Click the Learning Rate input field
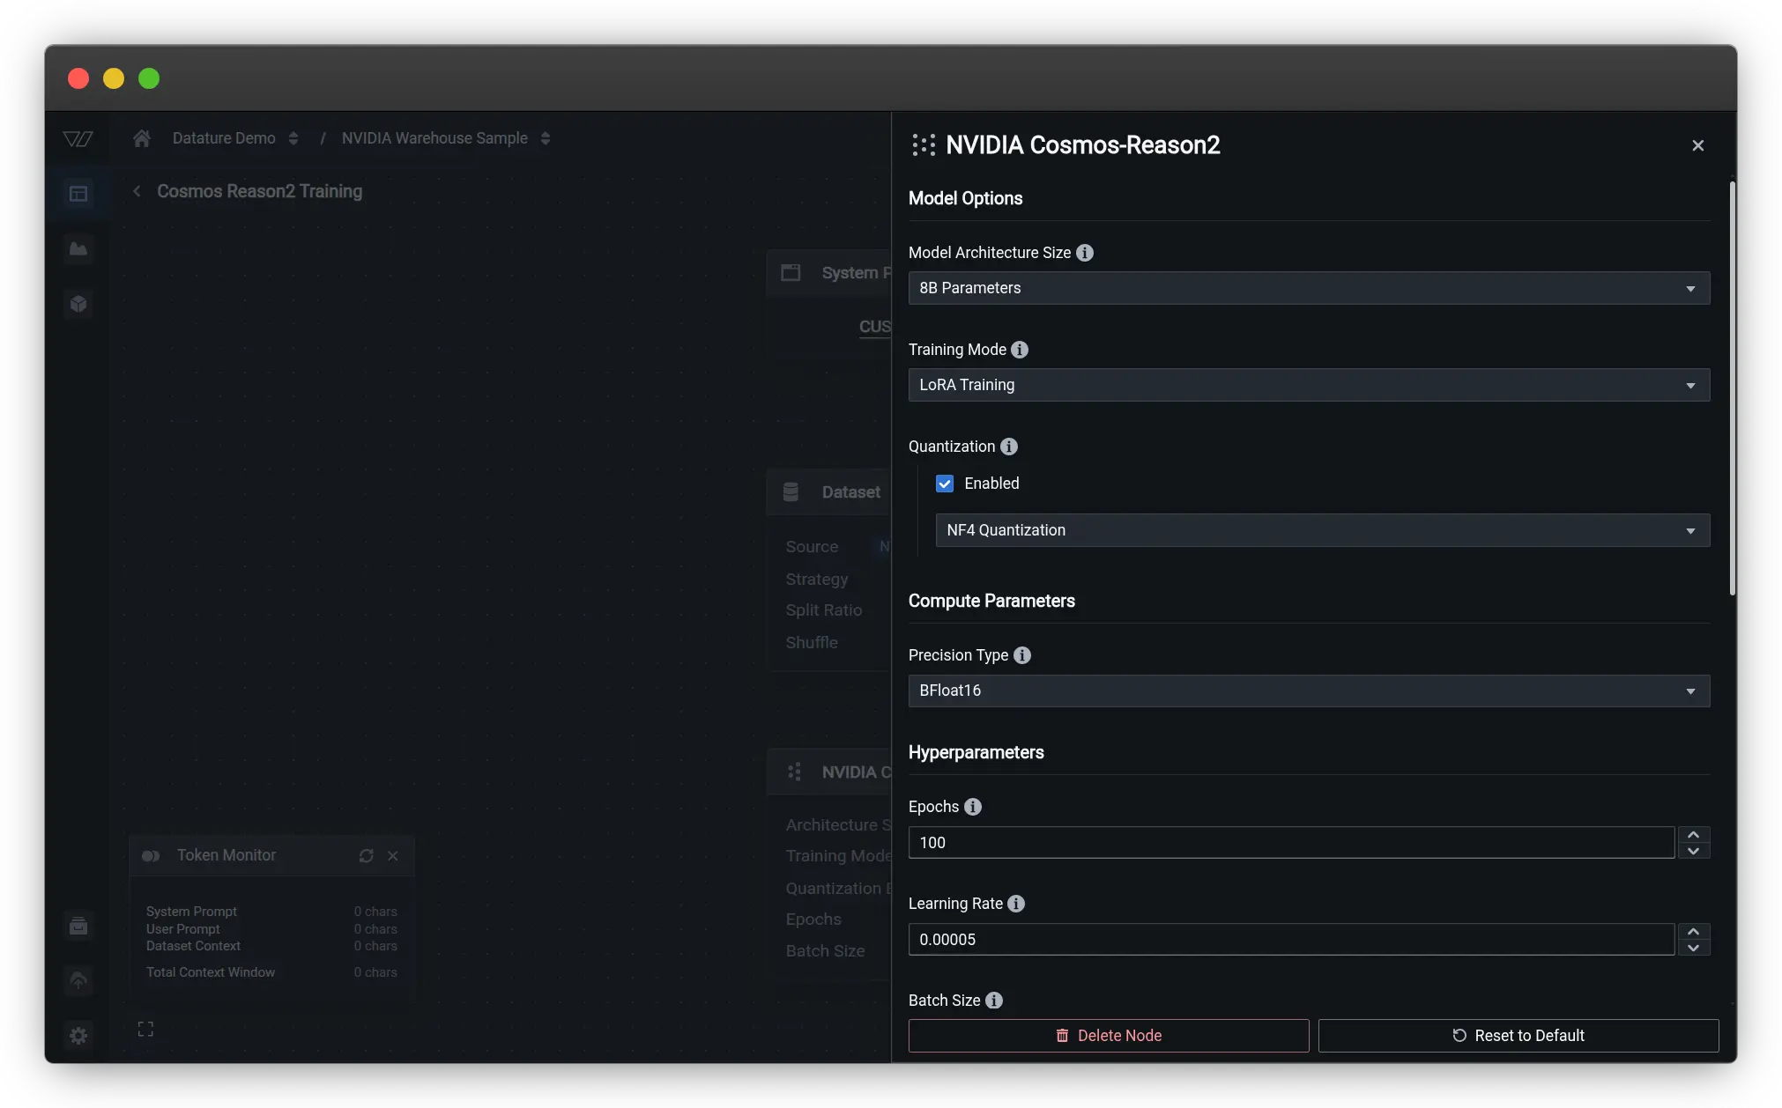Viewport: 1782px width, 1108px height. (x=1291, y=940)
